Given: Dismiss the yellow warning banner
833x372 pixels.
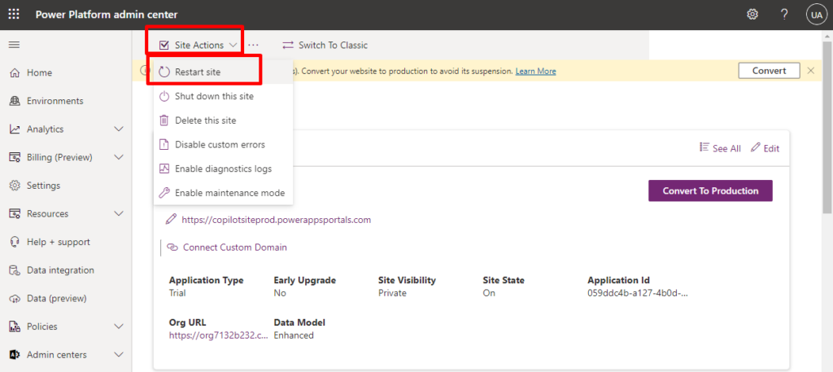Looking at the screenshot, I should tap(811, 71).
